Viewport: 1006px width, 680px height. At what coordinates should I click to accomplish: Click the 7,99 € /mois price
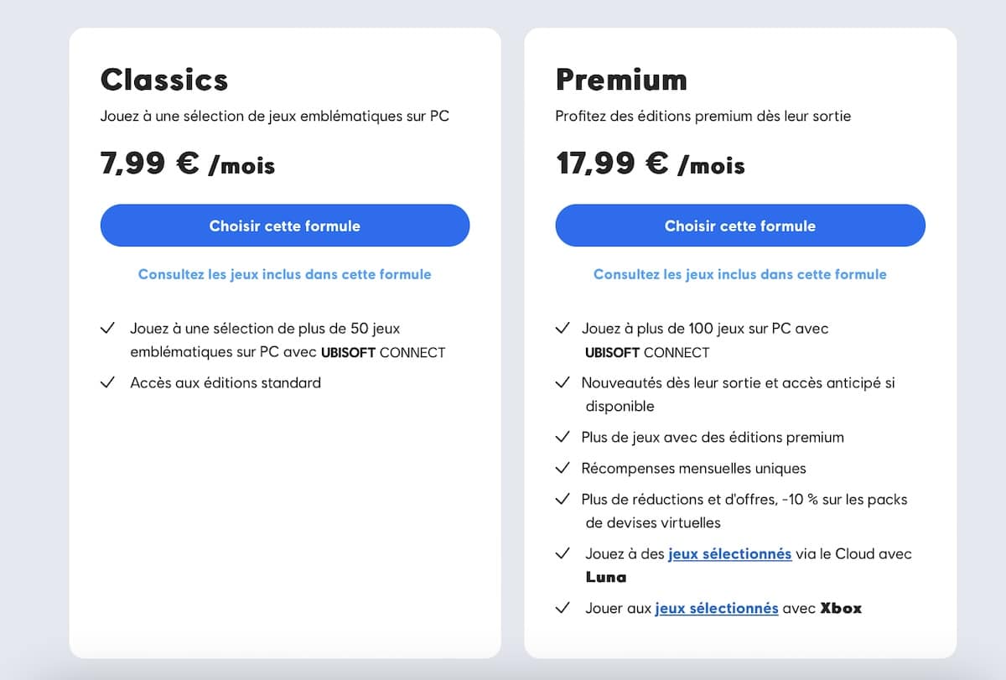coord(187,163)
